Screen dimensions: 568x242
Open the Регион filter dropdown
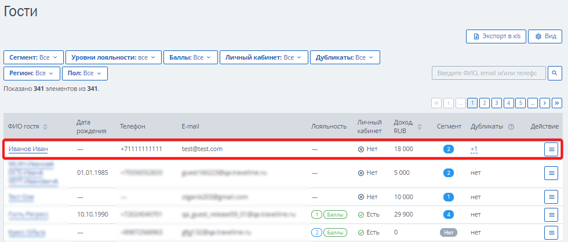(32, 73)
